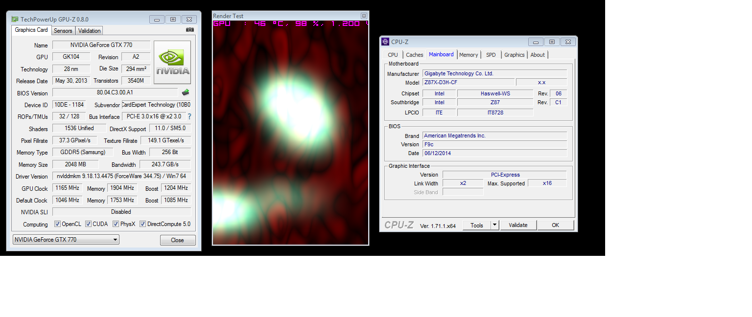Viewport: 752px width, 317px height.
Task: Click the Default Clock 1046 MHz value
Action: coord(67,200)
